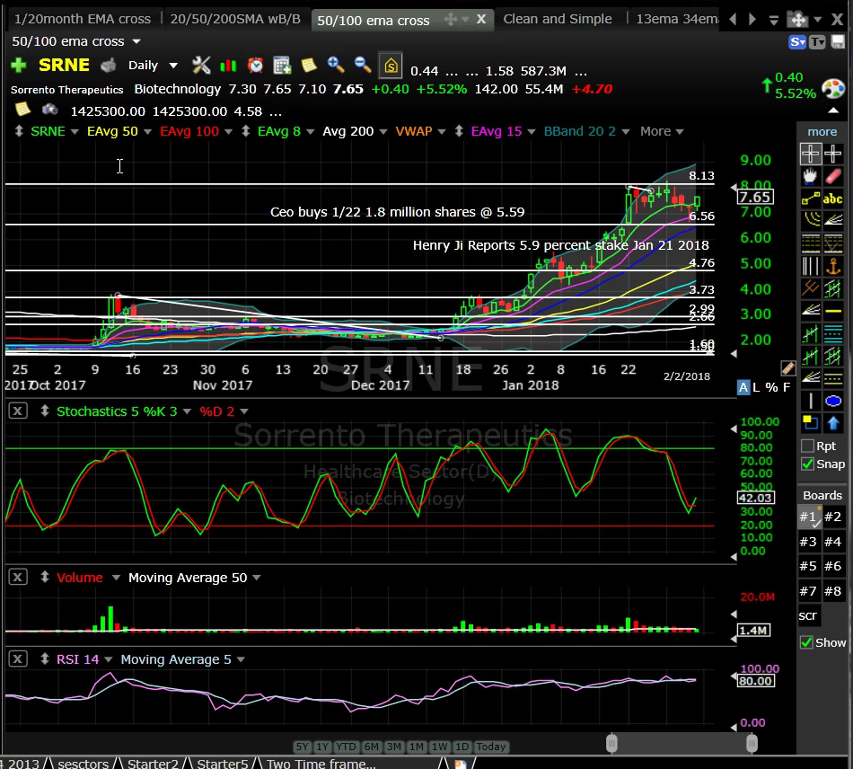This screenshot has width=853, height=769.
Task: Close the Volume pane with its X
Action: pos(18,577)
